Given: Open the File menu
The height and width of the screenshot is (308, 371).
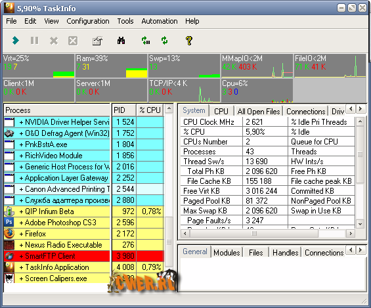Looking at the screenshot, I should tap(11, 21).
